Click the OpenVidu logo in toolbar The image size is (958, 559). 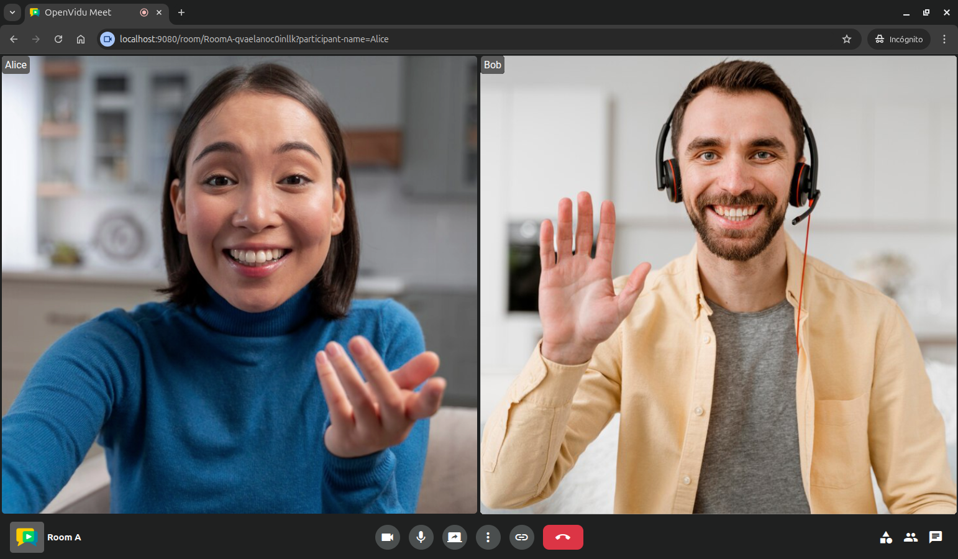point(27,537)
